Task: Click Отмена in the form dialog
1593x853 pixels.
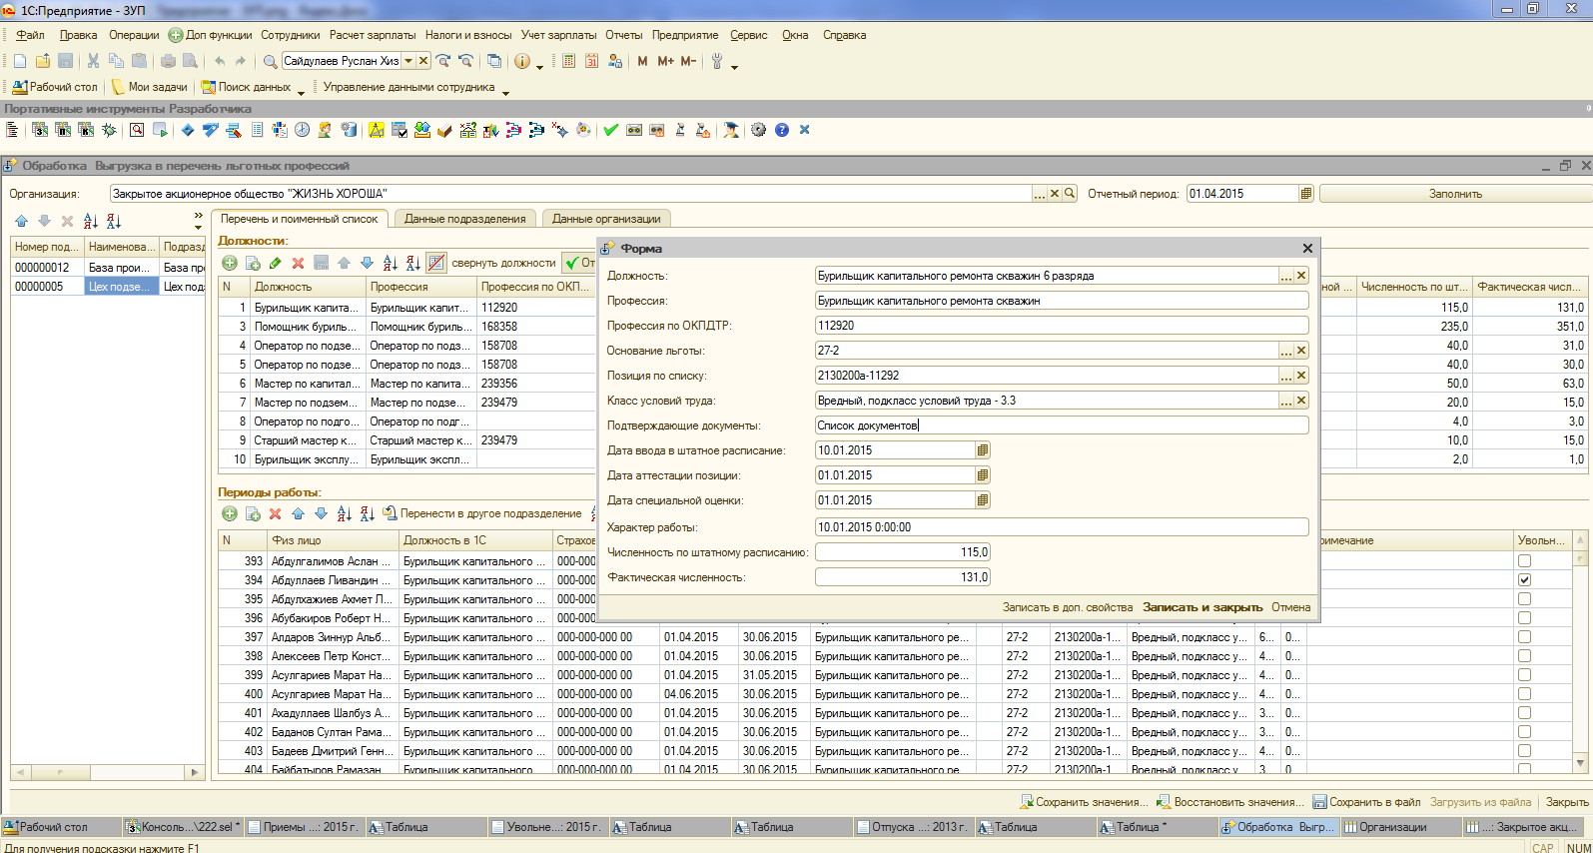Action: pos(1290,607)
